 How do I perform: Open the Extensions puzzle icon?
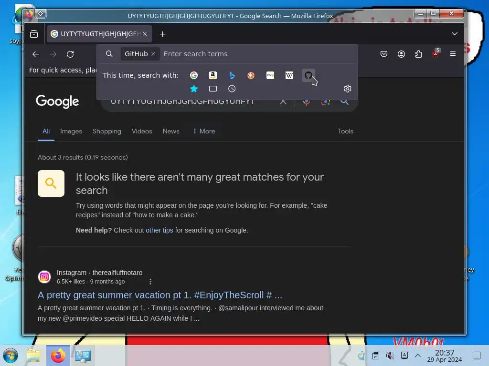[x=418, y=54]
